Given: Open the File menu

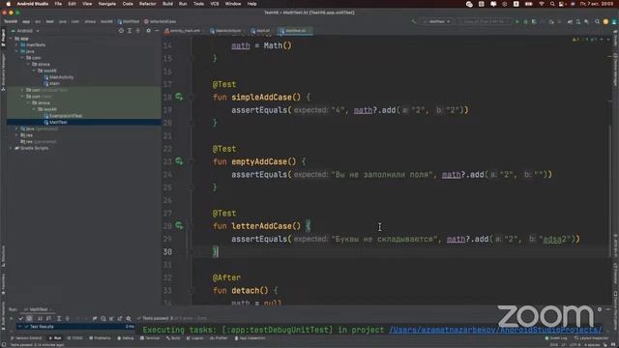Looking at the screenshot, I should pos(58,4).
